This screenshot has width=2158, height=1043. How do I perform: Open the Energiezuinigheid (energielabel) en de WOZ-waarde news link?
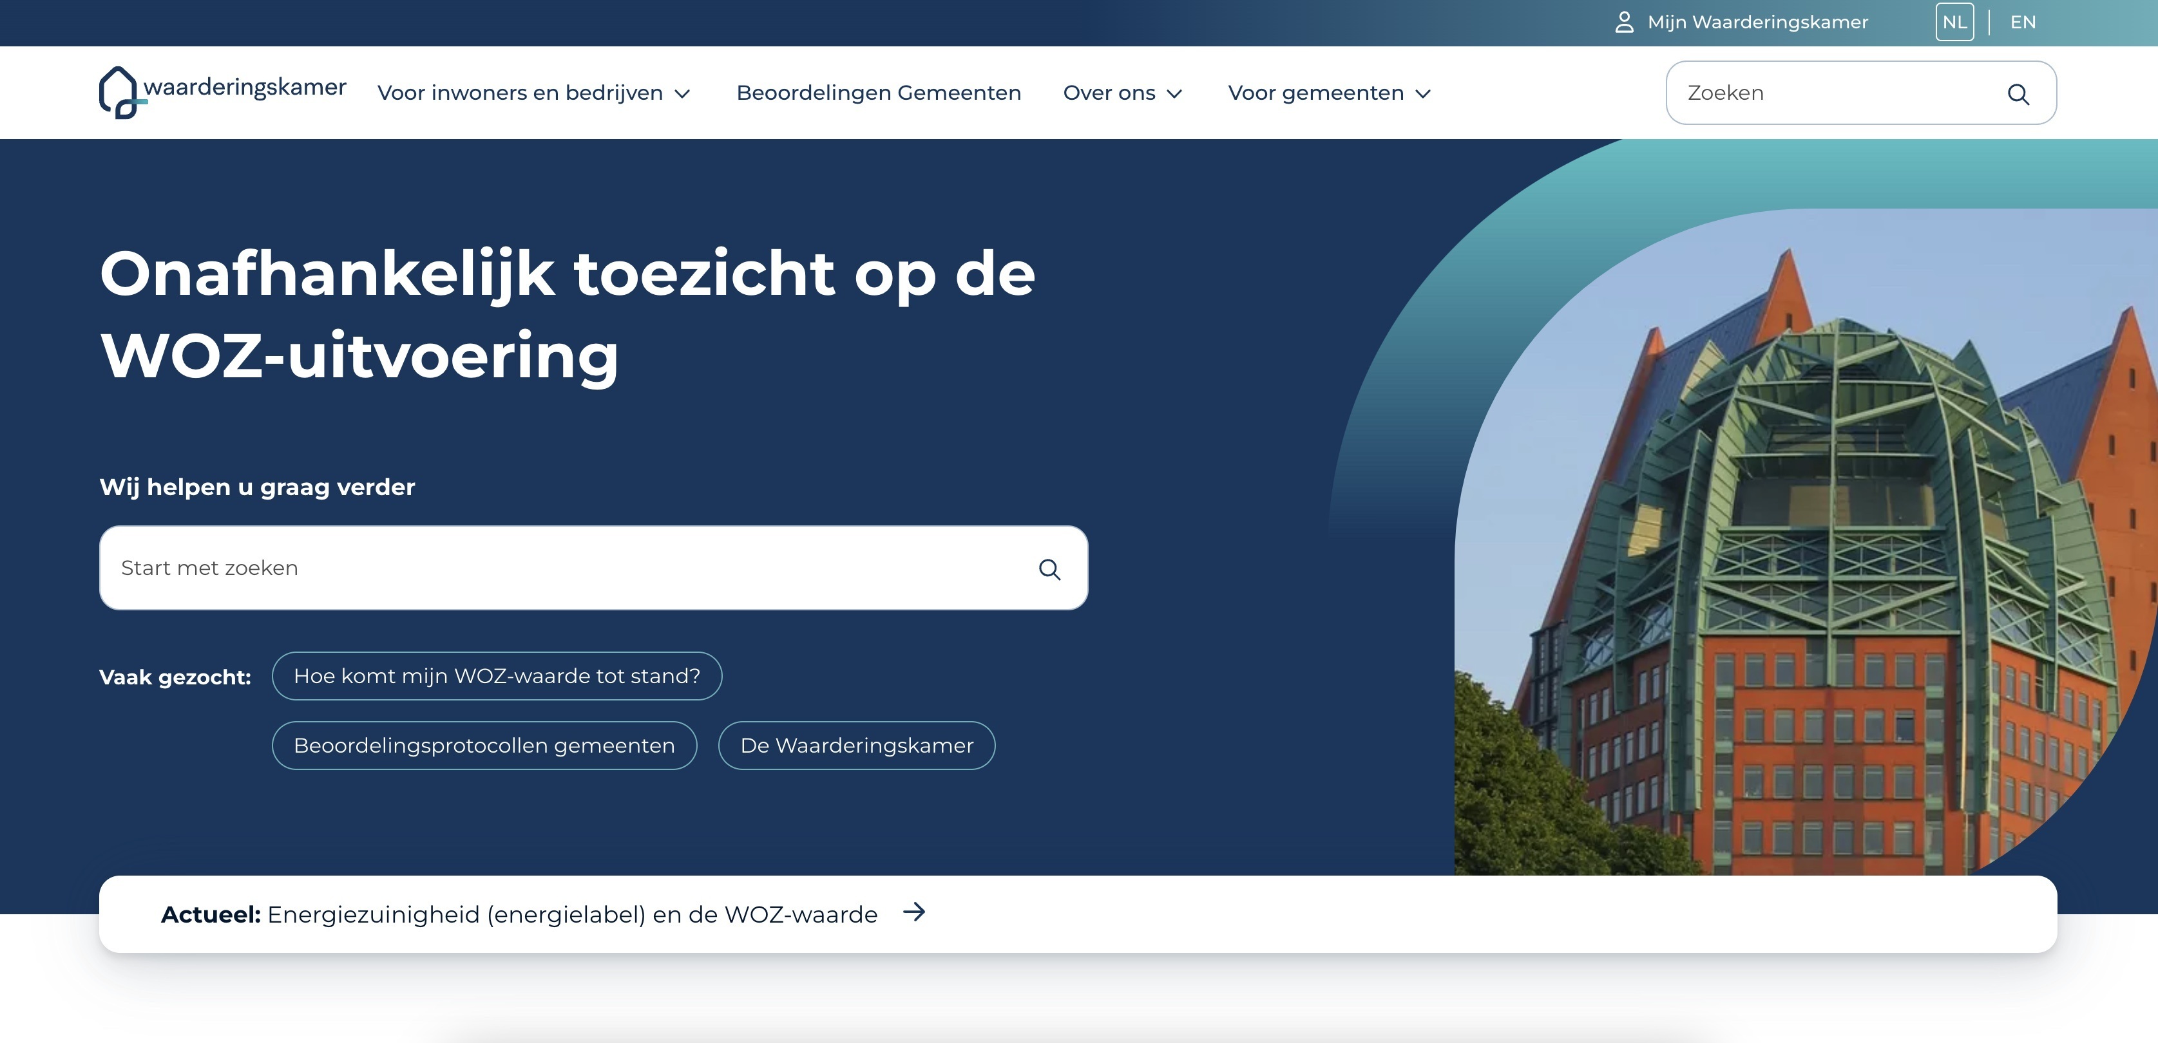[572, 914]
